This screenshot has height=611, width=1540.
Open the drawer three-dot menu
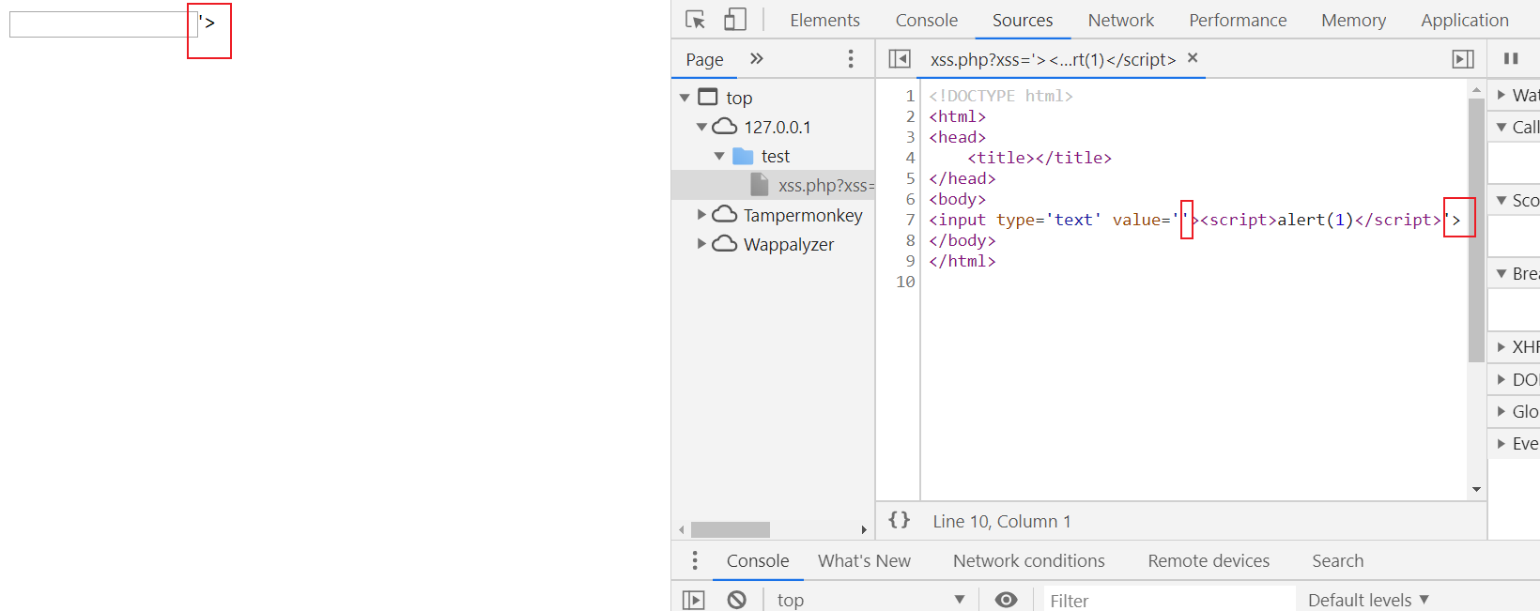(x=695, y=560)
